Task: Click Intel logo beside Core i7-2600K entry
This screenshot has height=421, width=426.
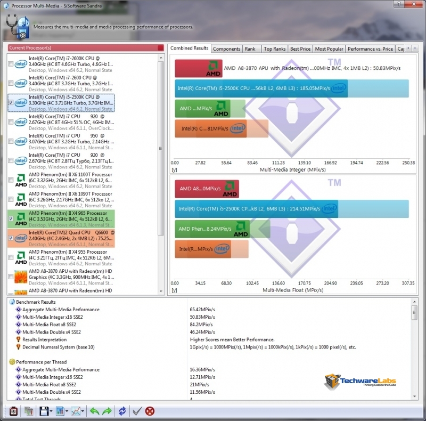Action: point(21,64)
